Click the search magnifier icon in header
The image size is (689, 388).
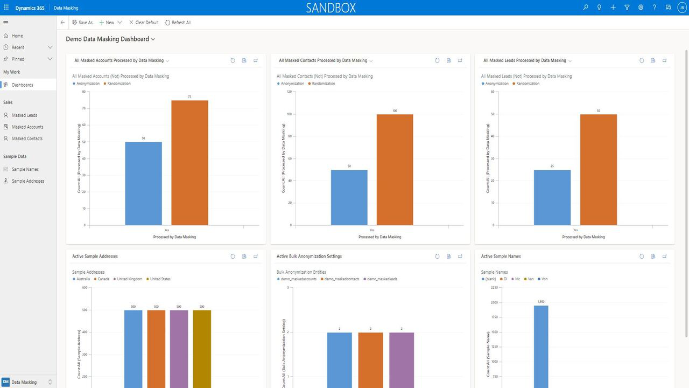(586, 8)
